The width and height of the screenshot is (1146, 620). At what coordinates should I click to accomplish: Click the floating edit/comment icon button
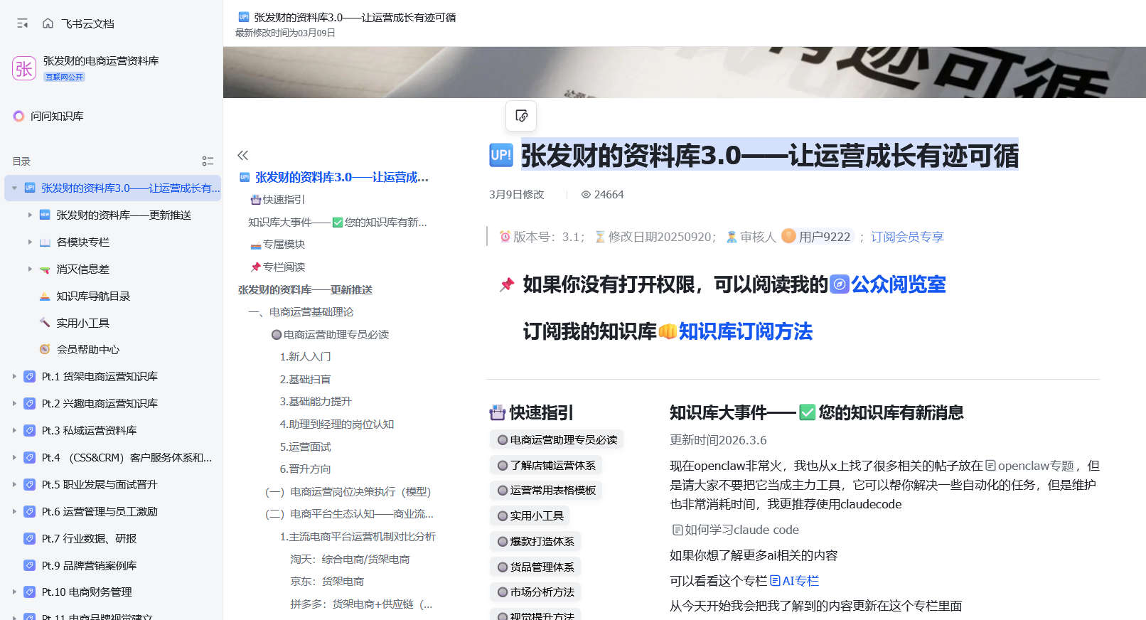[521, 116]
